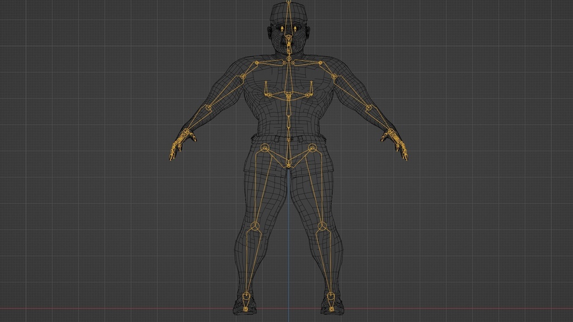
Task: Select the hip joint circle on the screen-left side
Action: coord(265,148)
